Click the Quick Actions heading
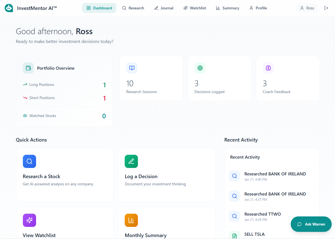Viewport: 335px width, 239px height. tap(31, 140)
